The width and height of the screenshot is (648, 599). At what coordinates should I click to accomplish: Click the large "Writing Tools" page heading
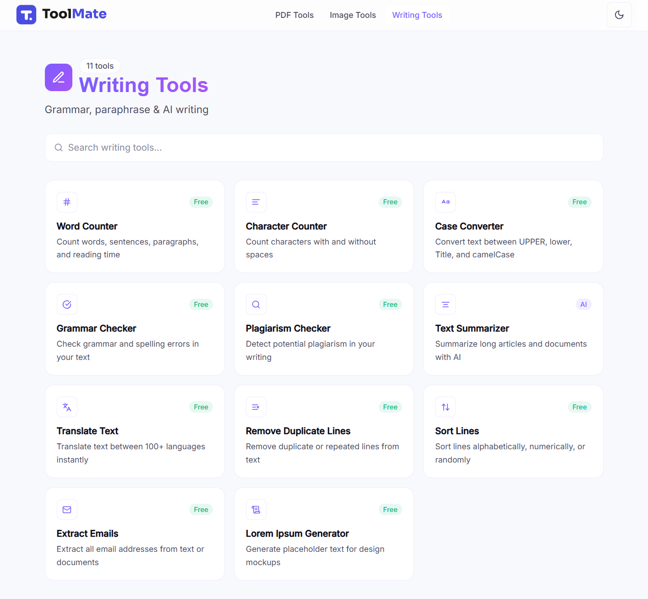point(144,85)
